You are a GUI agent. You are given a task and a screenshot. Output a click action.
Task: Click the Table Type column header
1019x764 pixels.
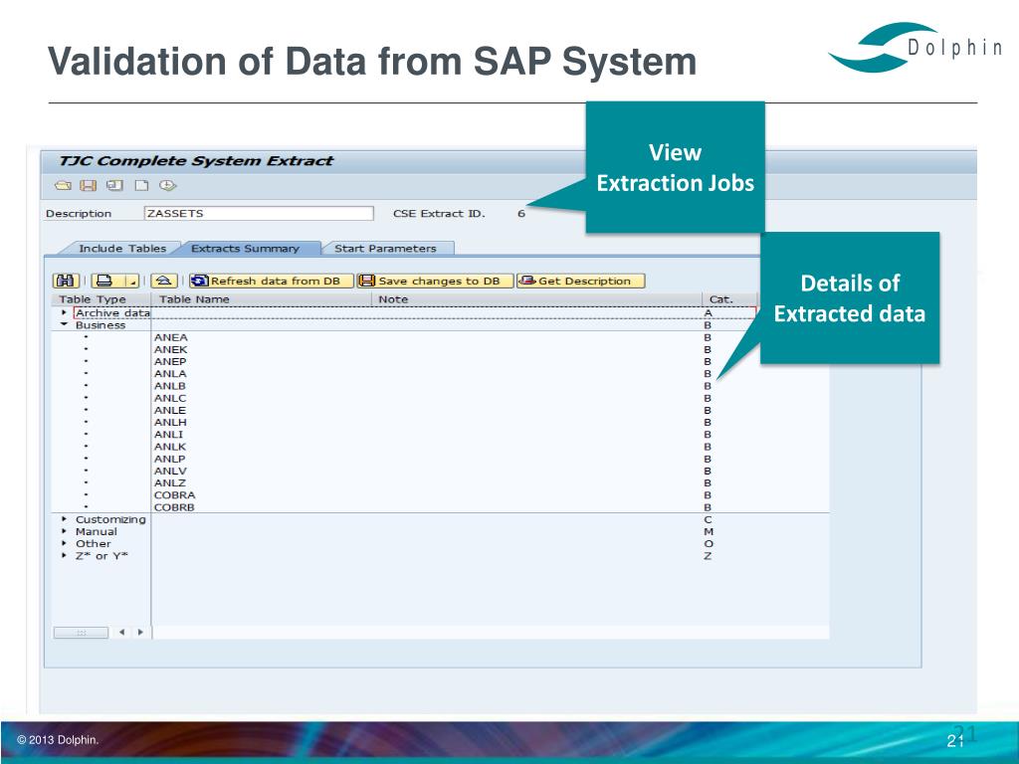tap(101, 299)
